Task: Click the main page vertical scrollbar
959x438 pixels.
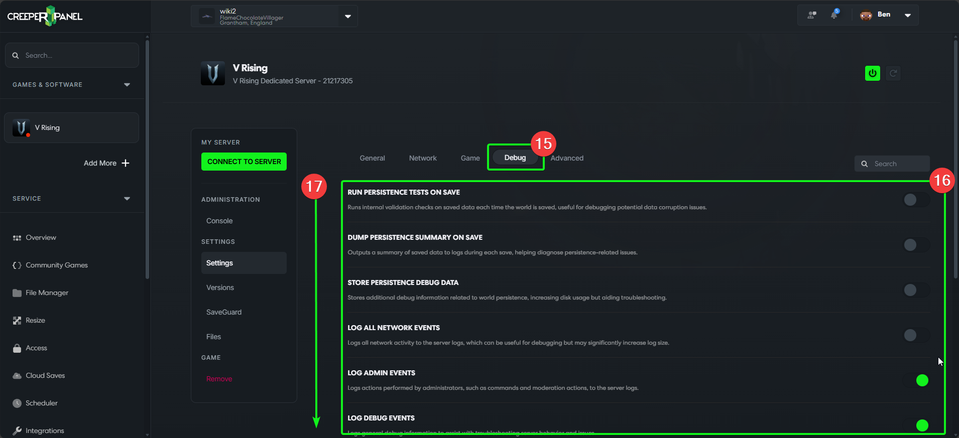Action: 955,160
